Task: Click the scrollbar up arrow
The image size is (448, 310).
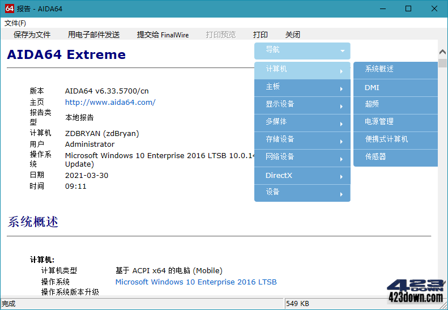Action: click(442, 52)
